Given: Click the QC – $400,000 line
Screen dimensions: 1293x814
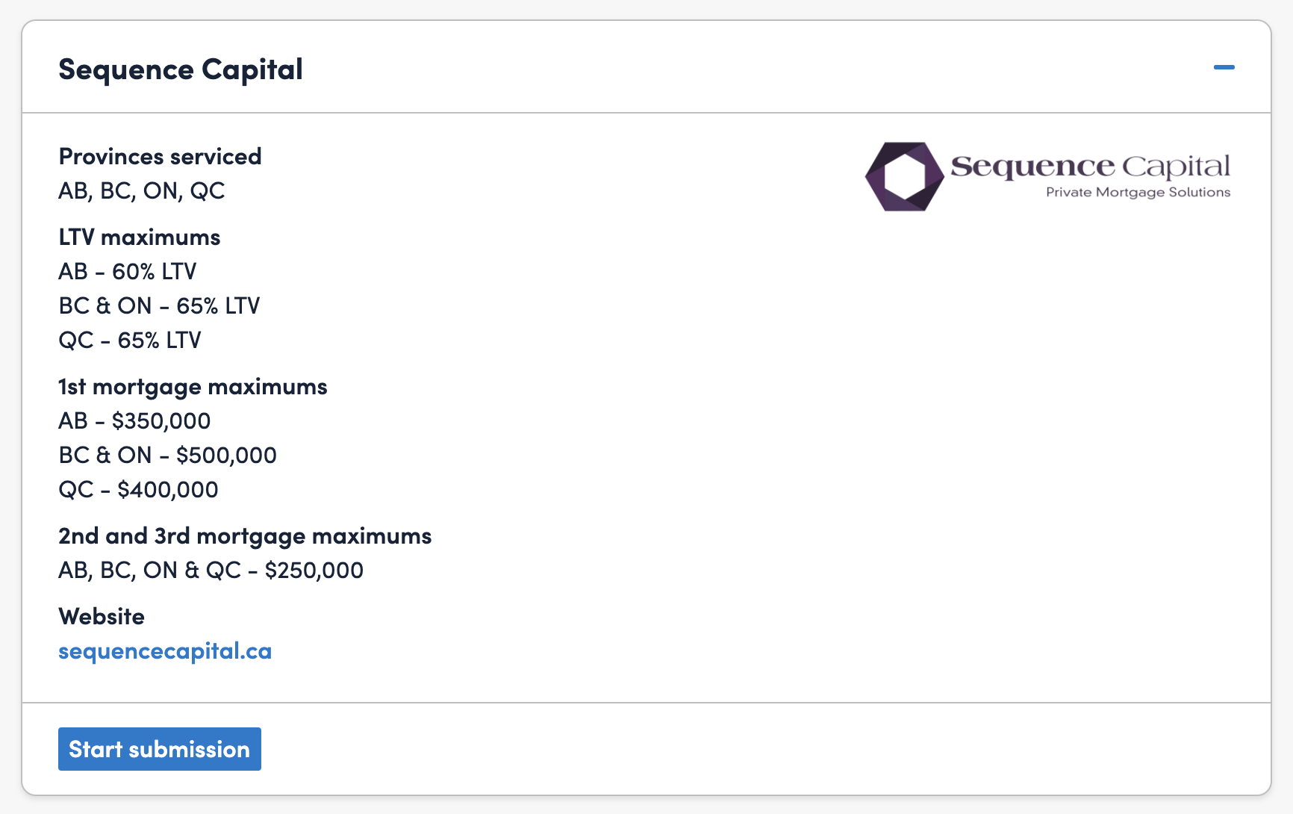Looking at the screenshot, I should [138, 489].
